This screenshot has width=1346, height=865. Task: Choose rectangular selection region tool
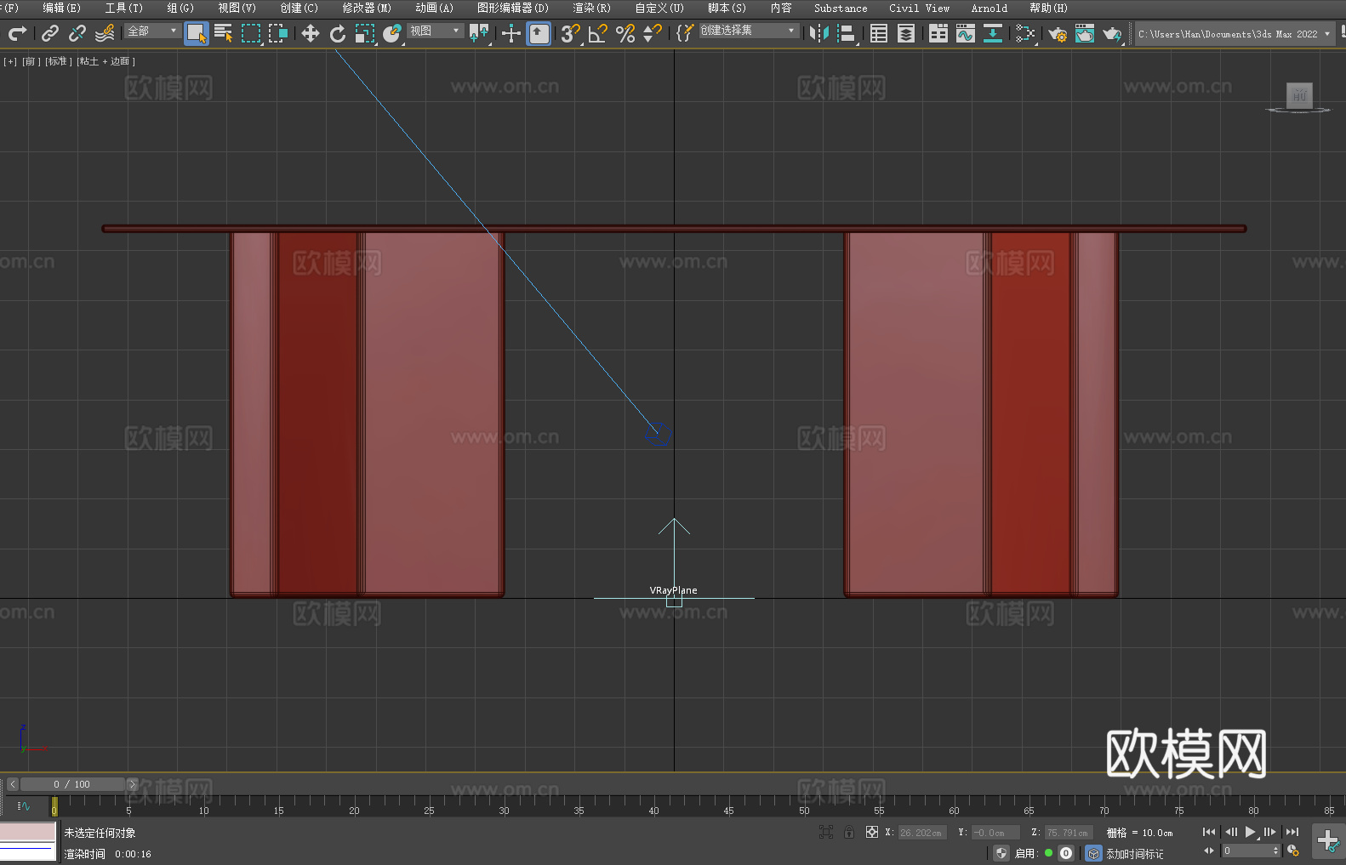(x=251, y=33)
